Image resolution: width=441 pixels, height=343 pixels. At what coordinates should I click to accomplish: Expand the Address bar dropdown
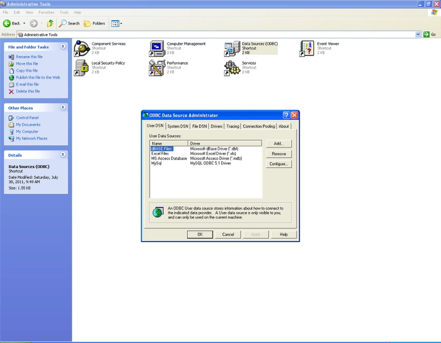coord(418,35)
